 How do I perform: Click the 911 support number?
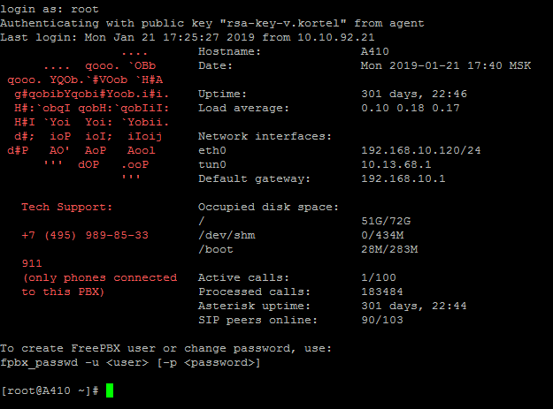click(x=32, y=263)
